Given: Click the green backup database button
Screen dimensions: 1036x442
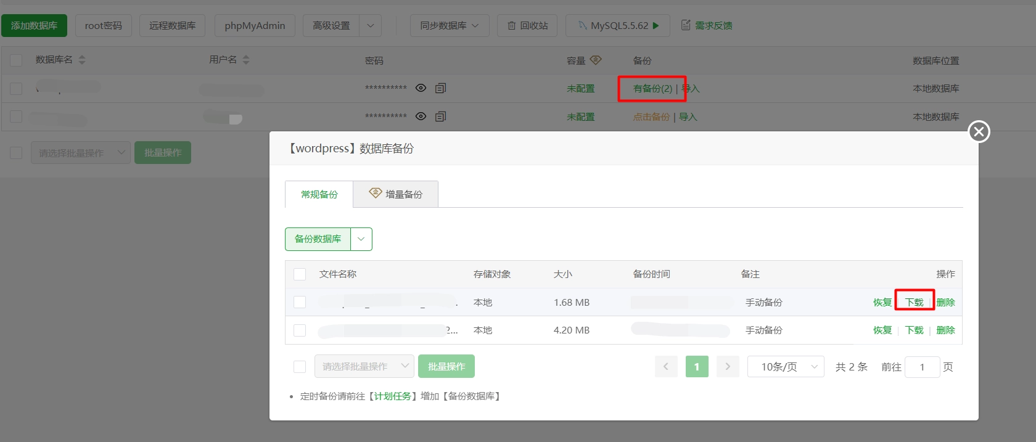Looking at the screenshot, I should tap(318, 239).
